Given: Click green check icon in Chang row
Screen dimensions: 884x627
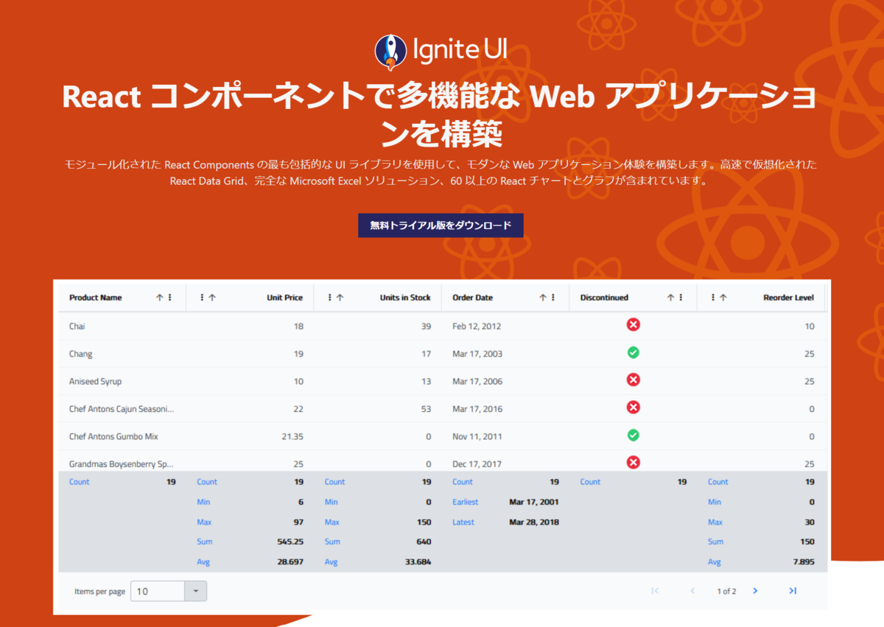Looking at the screenshot, I should coord(633,353).
